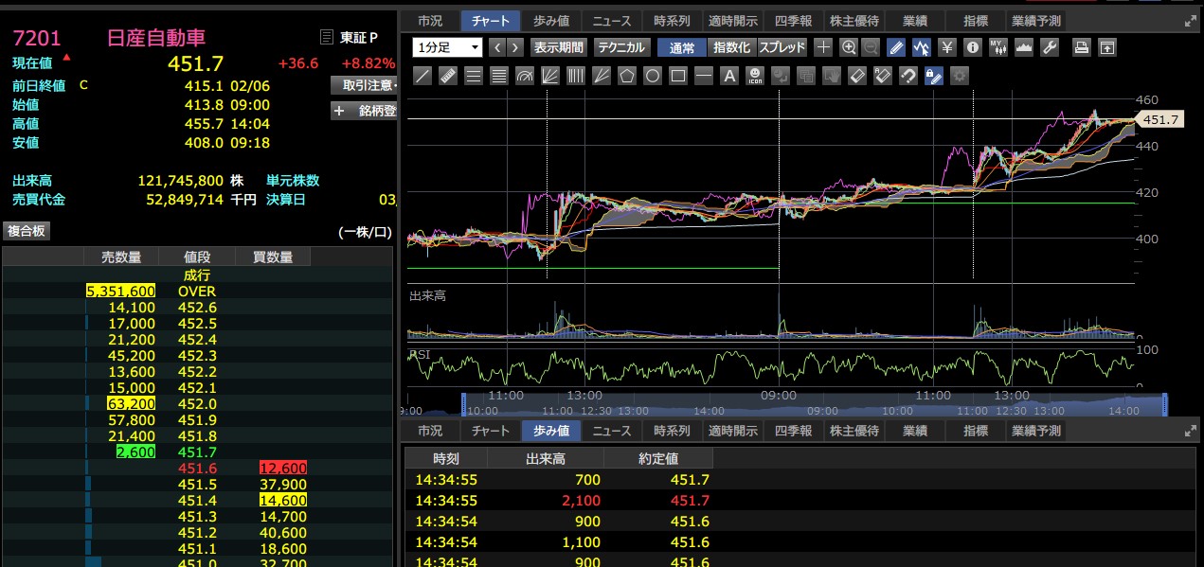
Task: Click the 成行 row in order book
Action: click(197, 275)
